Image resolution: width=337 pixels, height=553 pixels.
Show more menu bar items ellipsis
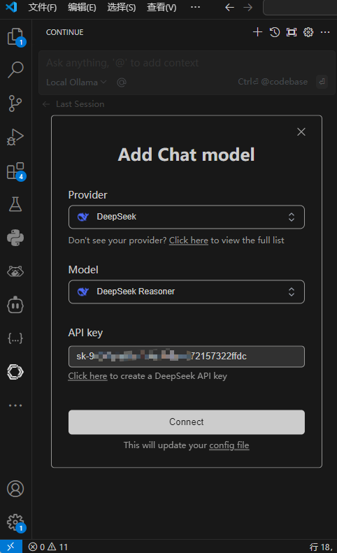pos(196,7)
